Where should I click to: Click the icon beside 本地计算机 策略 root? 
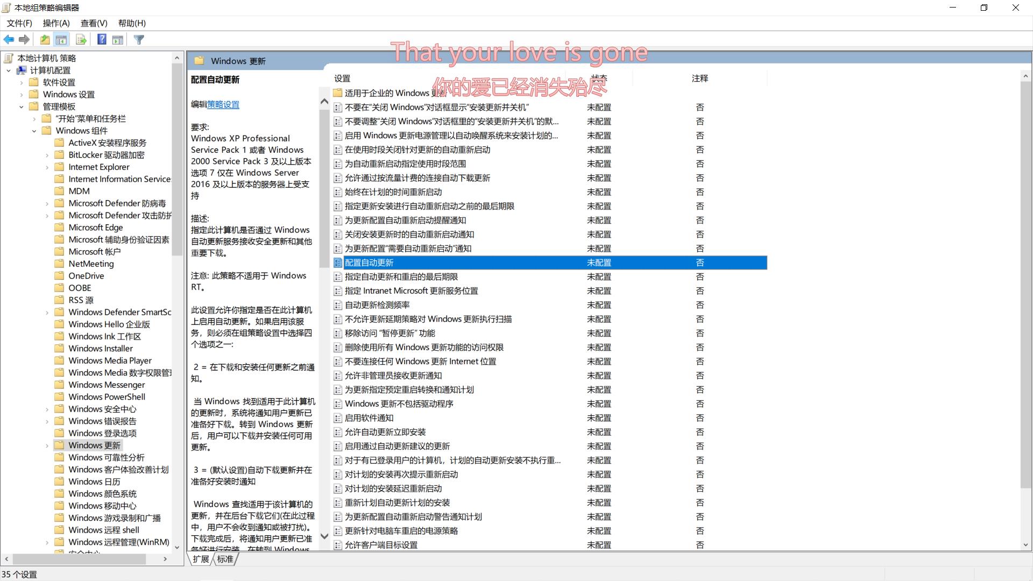coord(9,58)
